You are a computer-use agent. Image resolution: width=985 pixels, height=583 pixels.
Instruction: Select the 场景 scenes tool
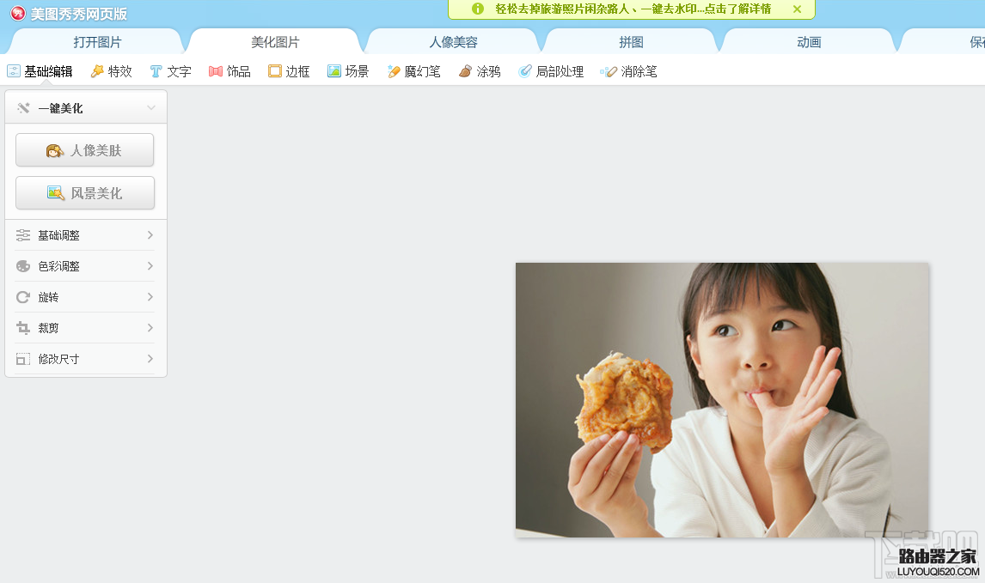pyautogui.click(x=348, y=71)
